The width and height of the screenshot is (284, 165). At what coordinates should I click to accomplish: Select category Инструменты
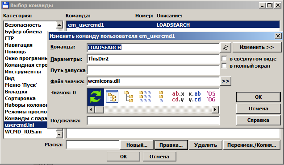point(26,72)
